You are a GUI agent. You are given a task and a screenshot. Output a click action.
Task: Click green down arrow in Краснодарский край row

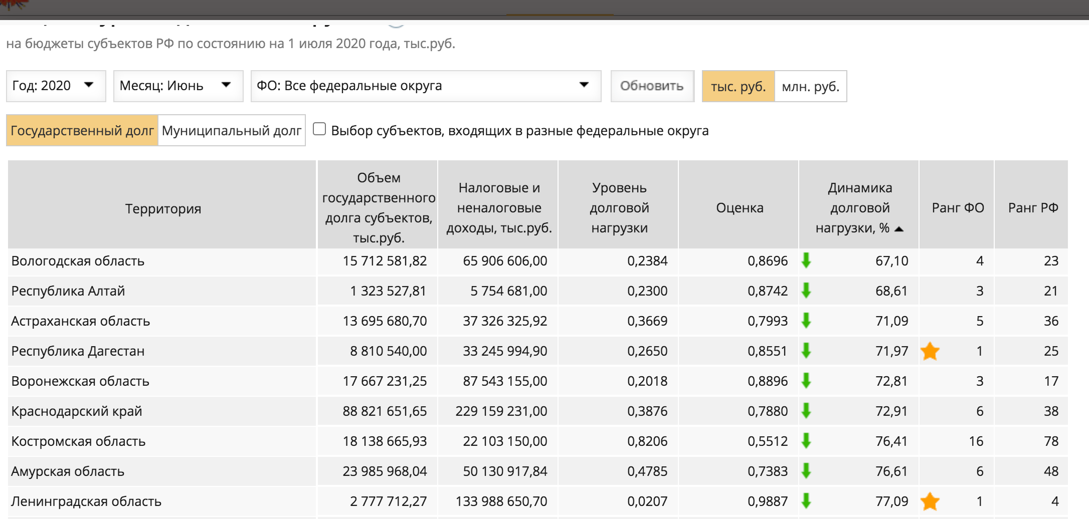pos(806,411)
